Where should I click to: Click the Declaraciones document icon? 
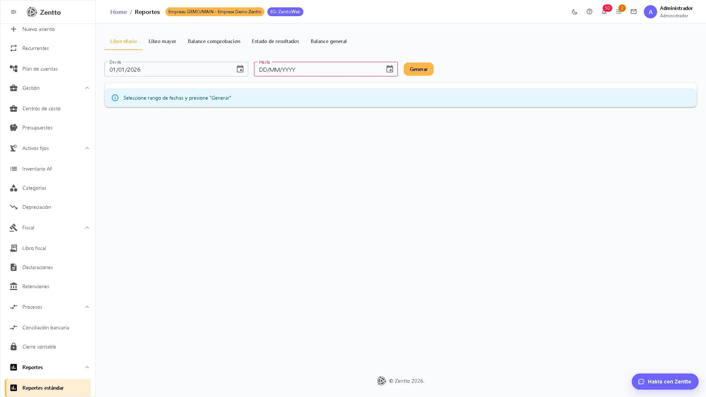tap(14, 267)
